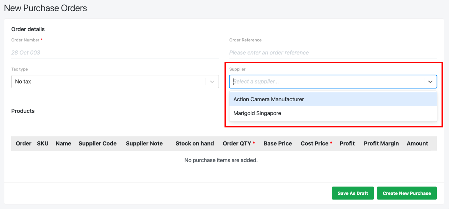The width and height of the screenshot is (449, 210).
Task: Click the Stock on hand column header
Action: coord(195,144)
